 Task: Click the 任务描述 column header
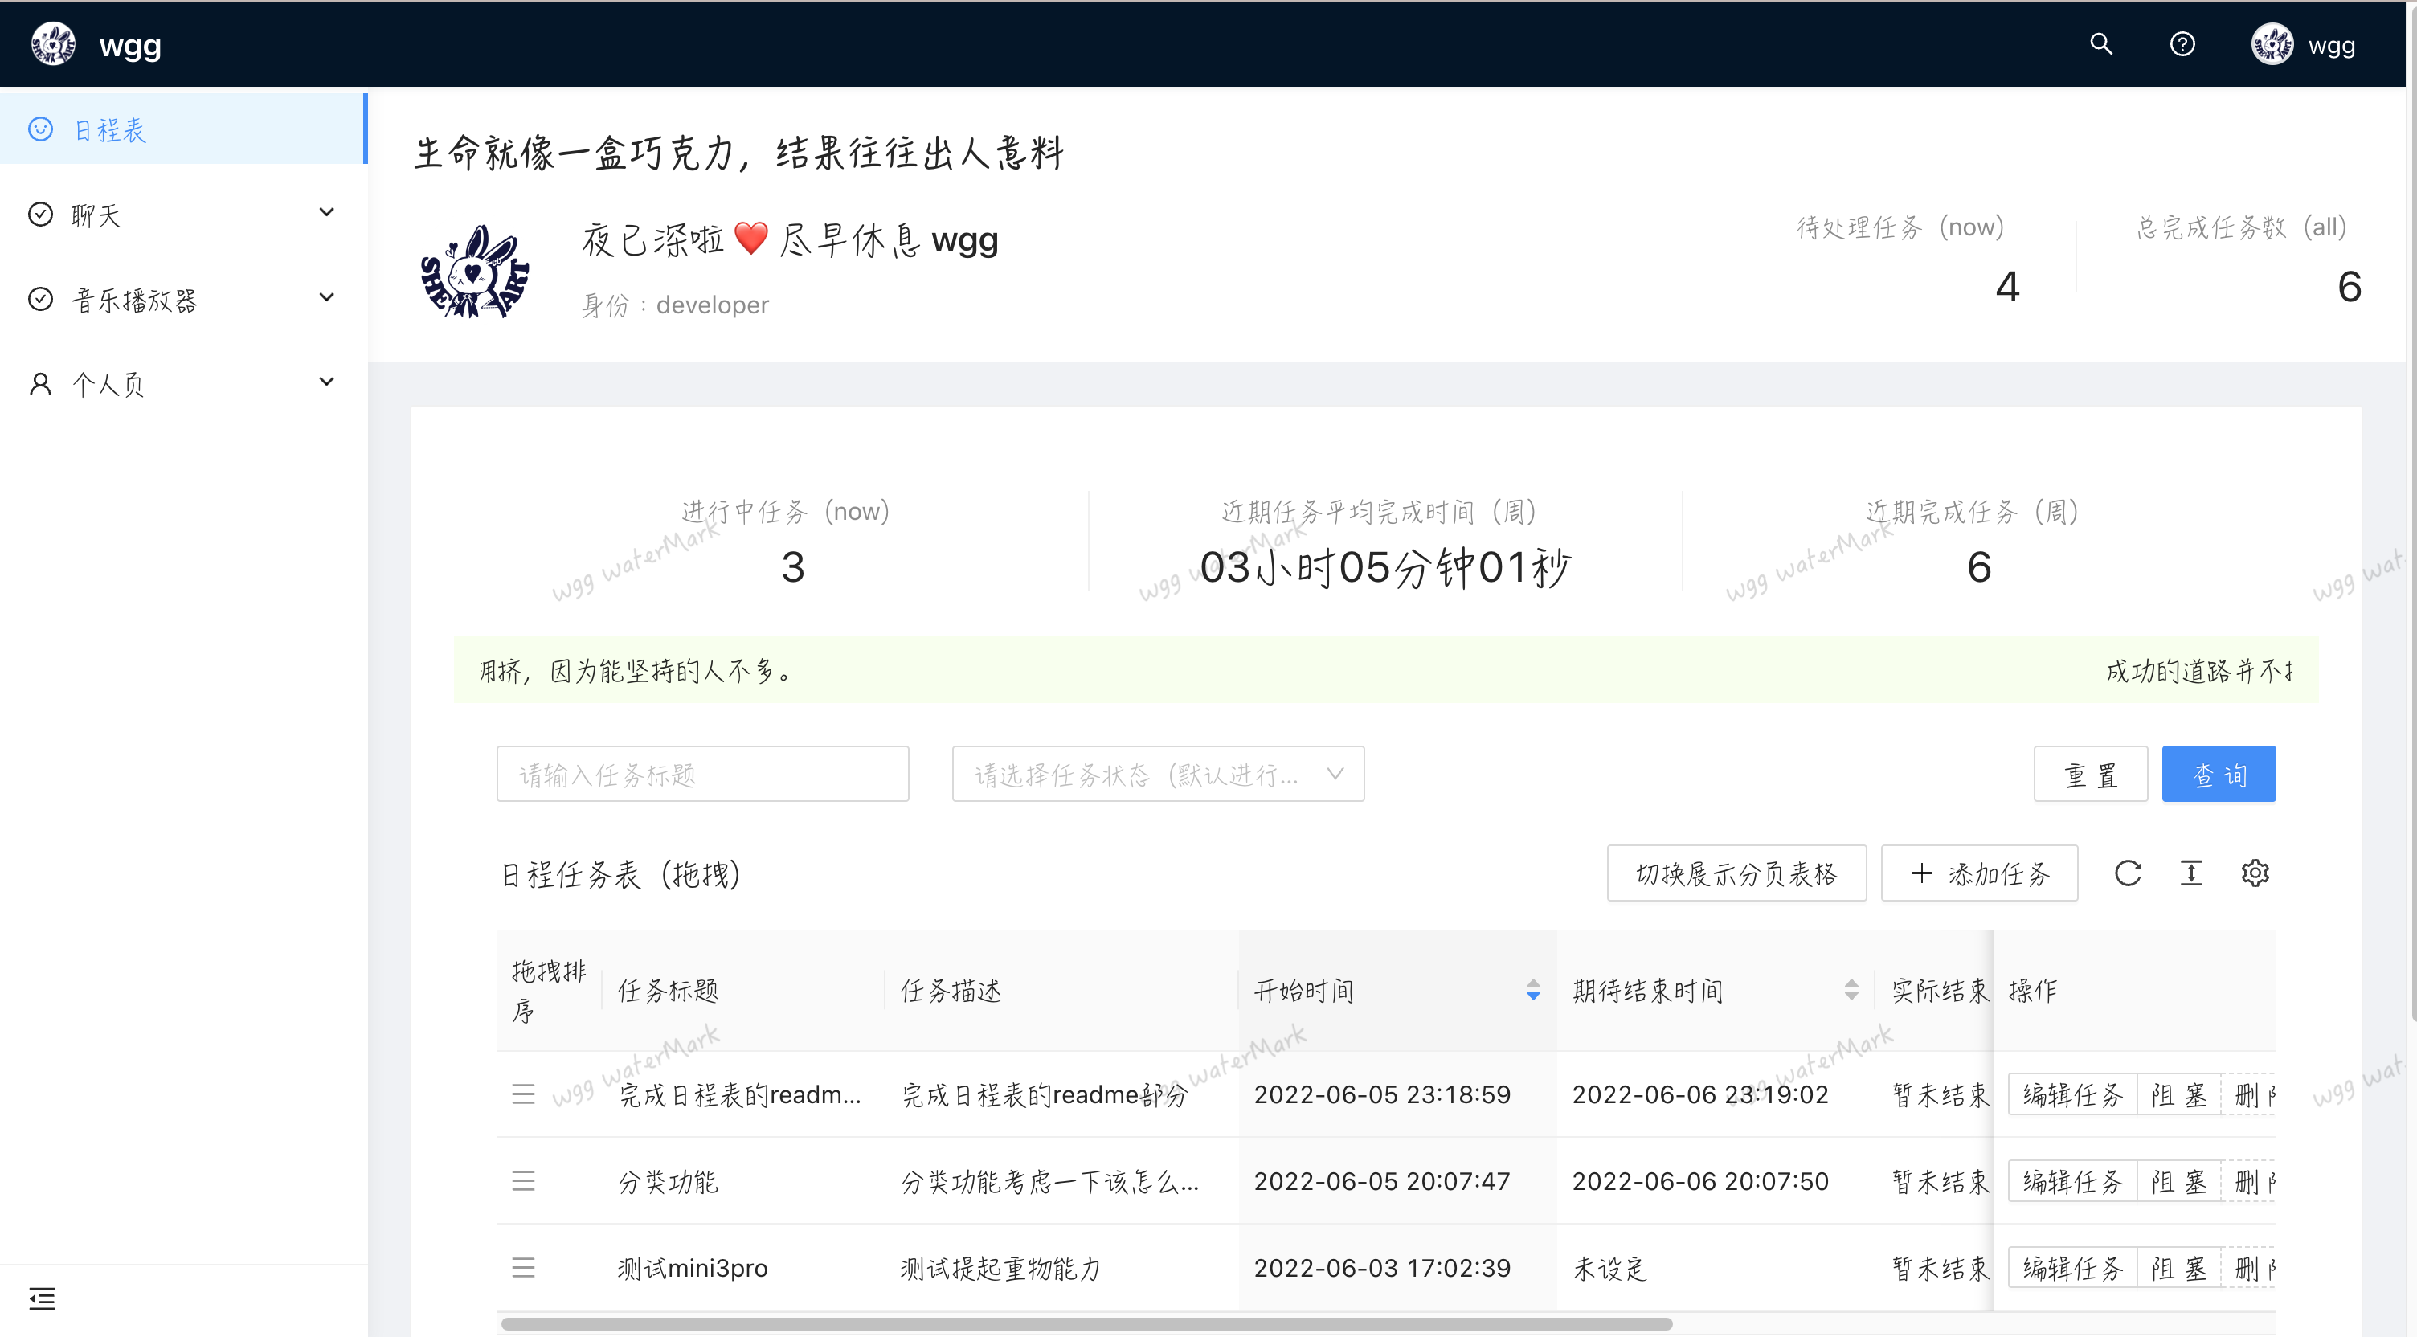coord(951,990)
